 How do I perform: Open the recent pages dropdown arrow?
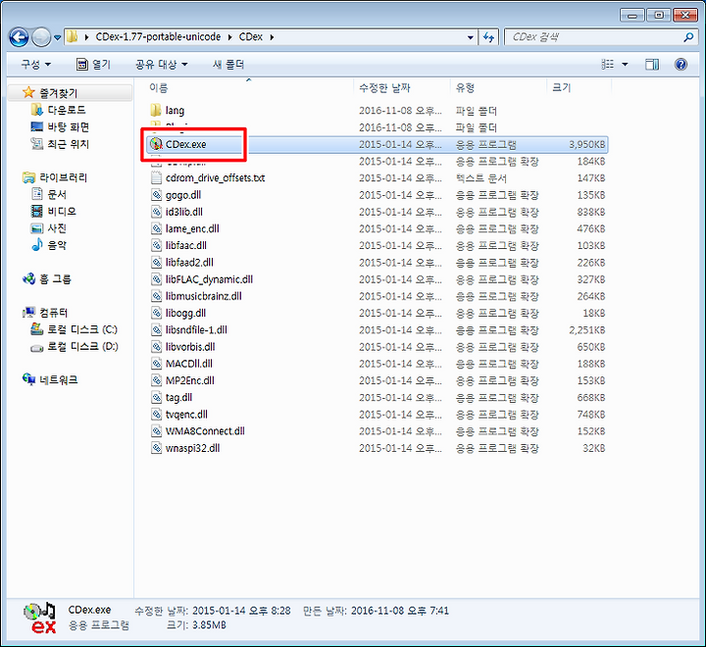57,38
